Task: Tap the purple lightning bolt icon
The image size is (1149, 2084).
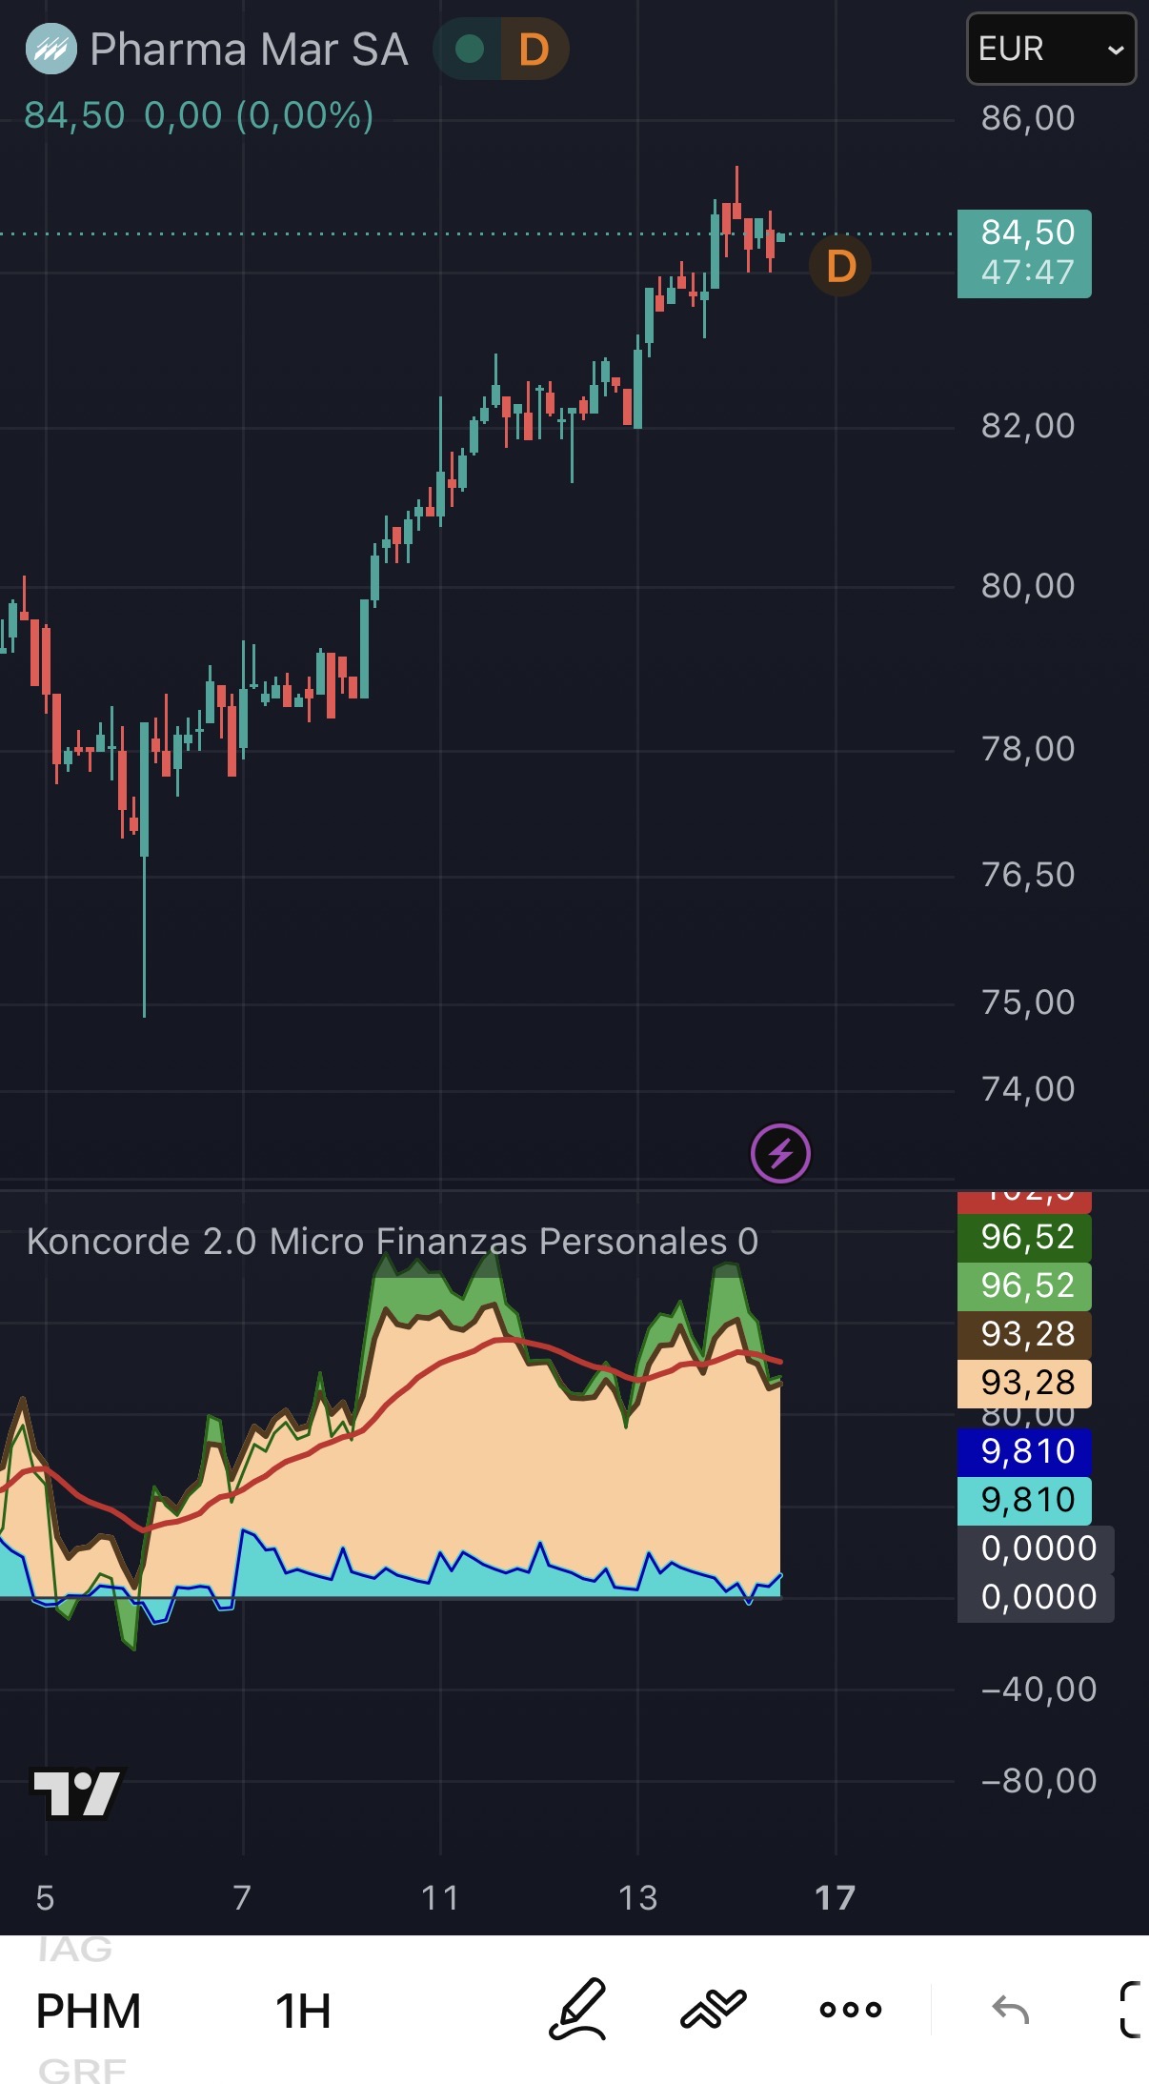Action: click(x=780, y=1153)
